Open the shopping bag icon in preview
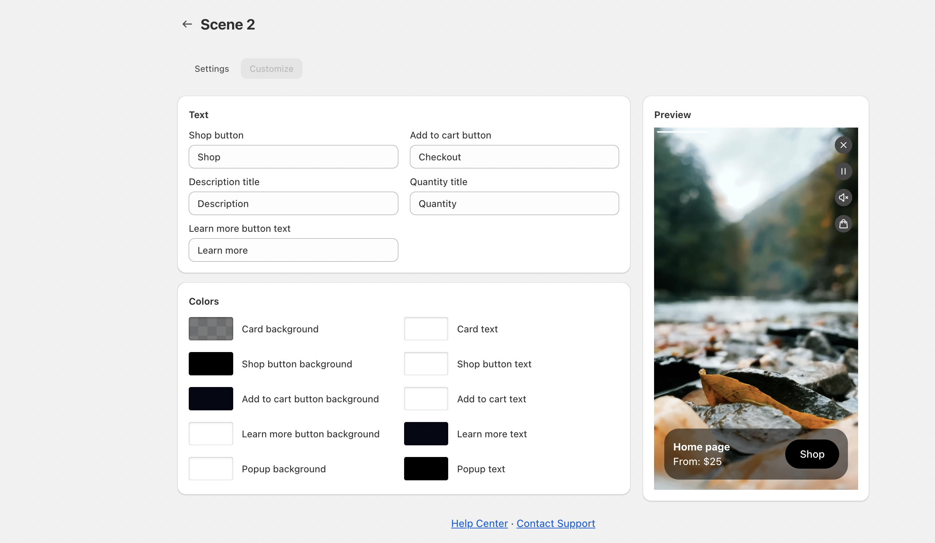 pos(843,224)
